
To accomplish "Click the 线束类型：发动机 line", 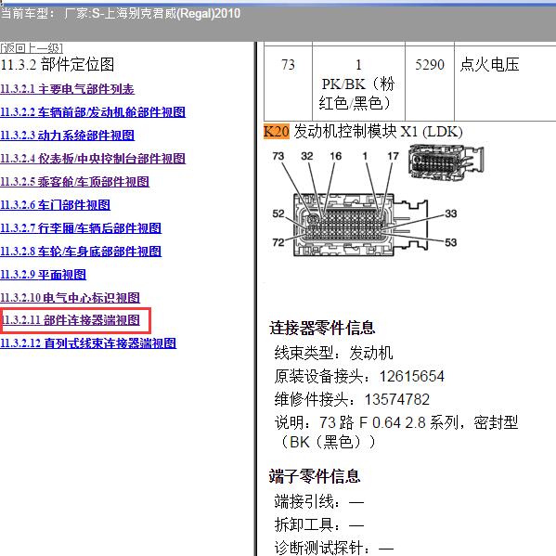I will [333, 353].
